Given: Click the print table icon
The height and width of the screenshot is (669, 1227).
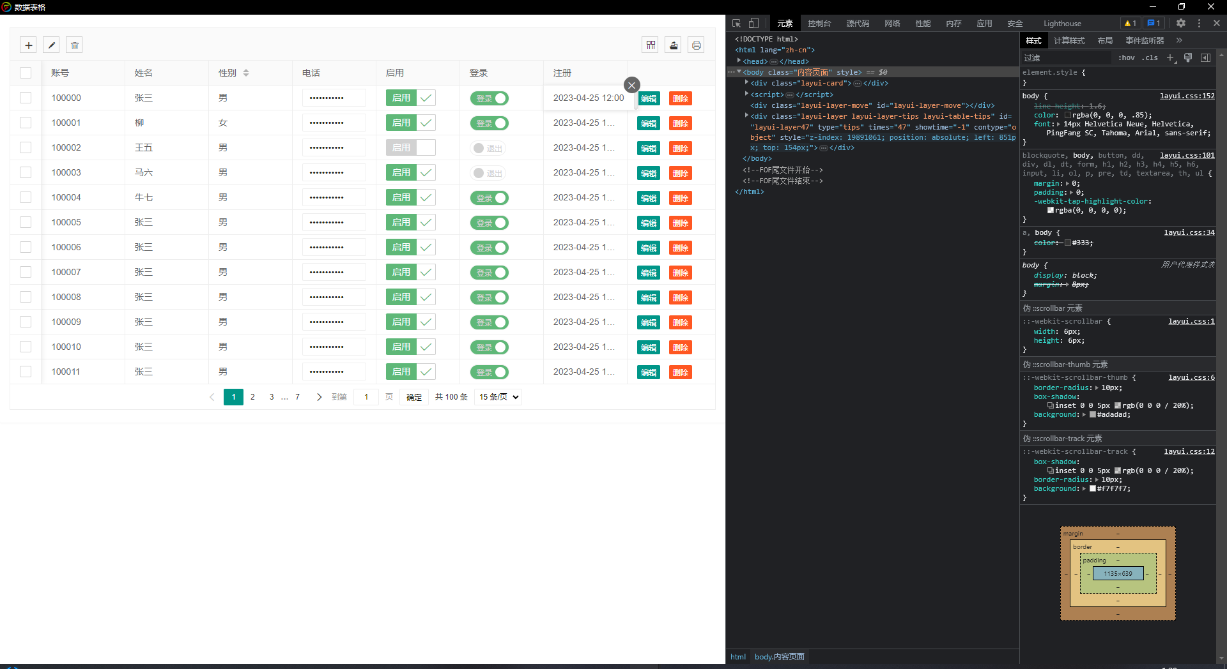Looking at the screenshot, I should (697, 45).
